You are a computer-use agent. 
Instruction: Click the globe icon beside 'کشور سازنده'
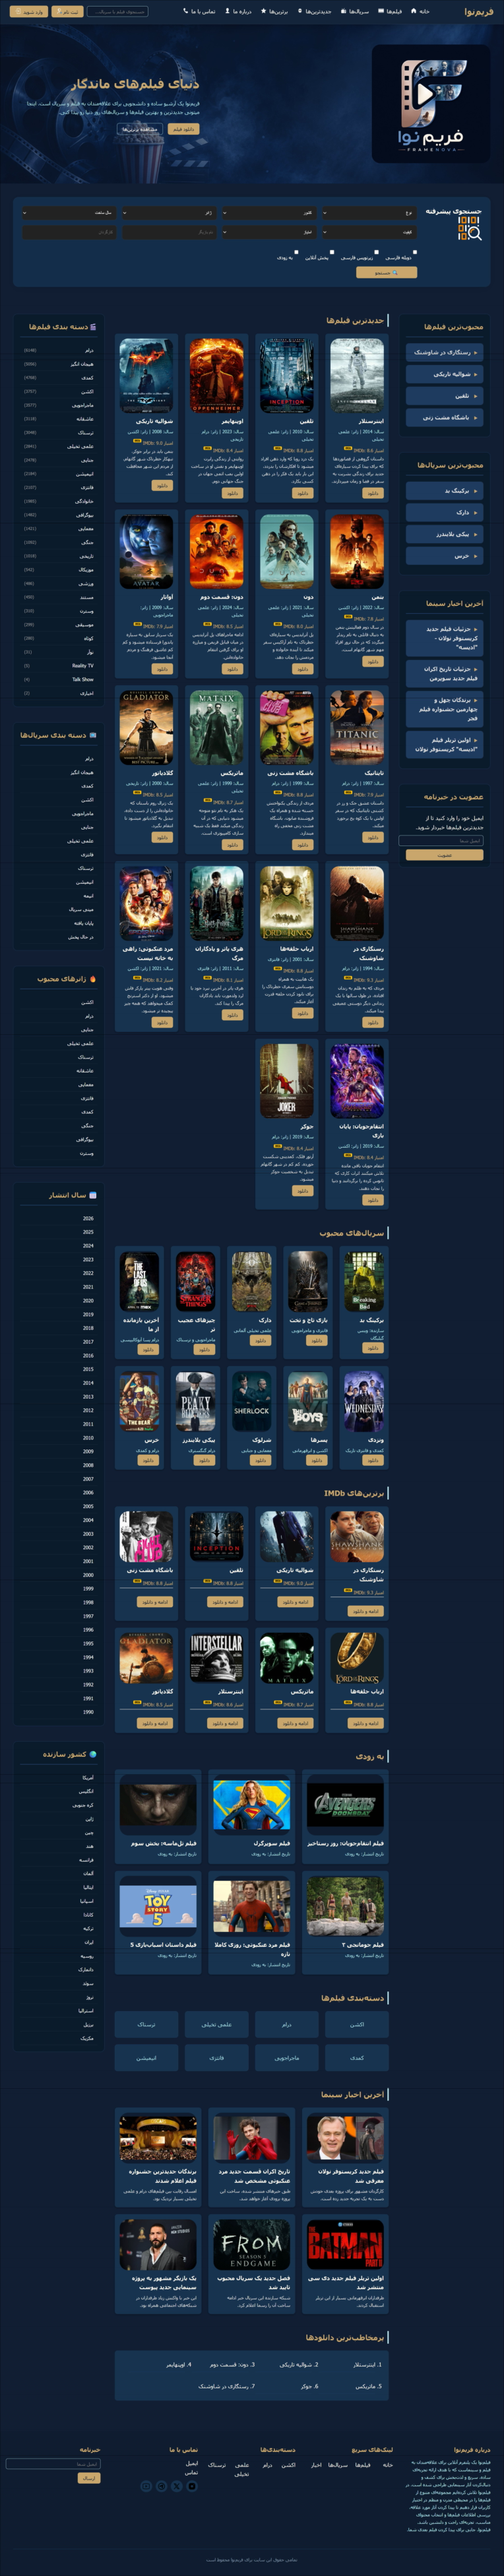(93, 1754)
